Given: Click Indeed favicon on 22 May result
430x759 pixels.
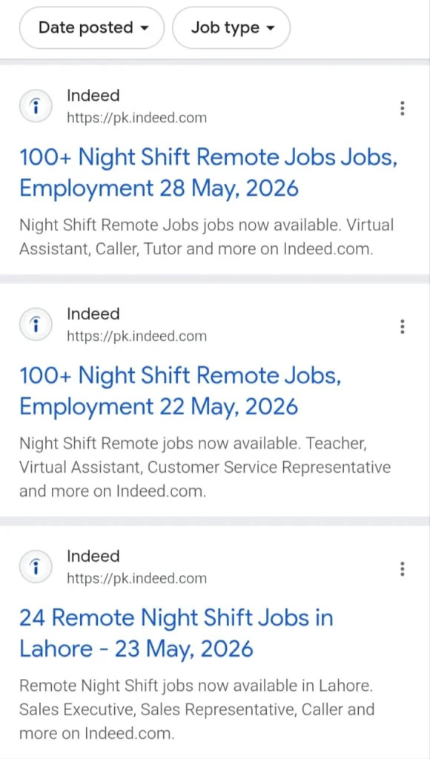Looking at the screenshot, I should pyautogui.click(x=35, y=325).
